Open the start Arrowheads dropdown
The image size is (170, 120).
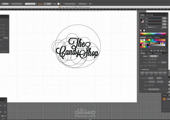(154, 78)
